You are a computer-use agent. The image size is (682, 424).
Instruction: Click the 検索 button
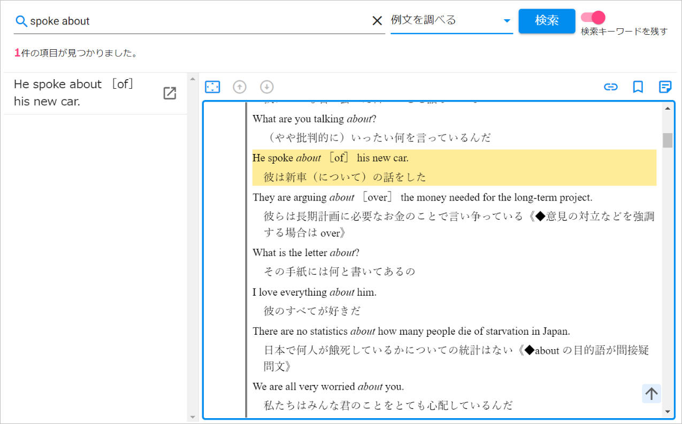coord(547,21)
